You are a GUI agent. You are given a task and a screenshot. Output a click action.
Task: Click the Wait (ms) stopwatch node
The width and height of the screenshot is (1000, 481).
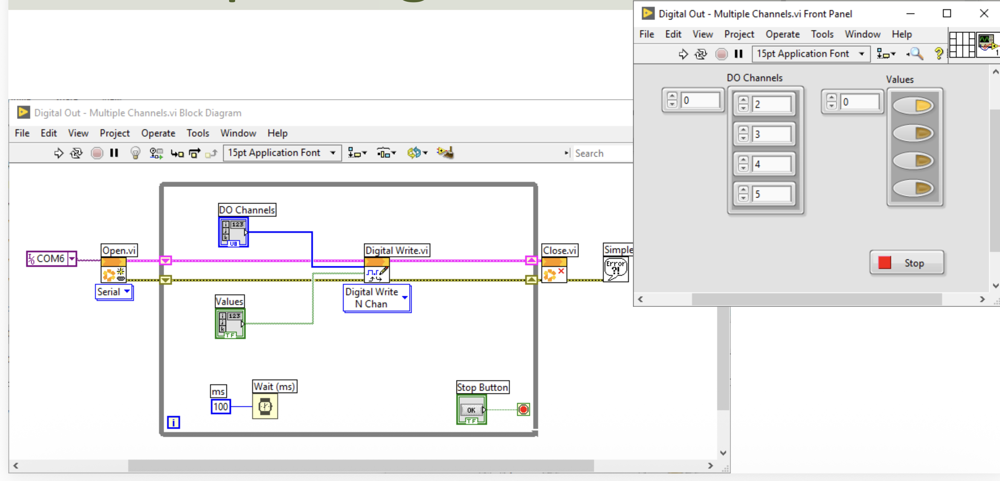click(265, 406)
